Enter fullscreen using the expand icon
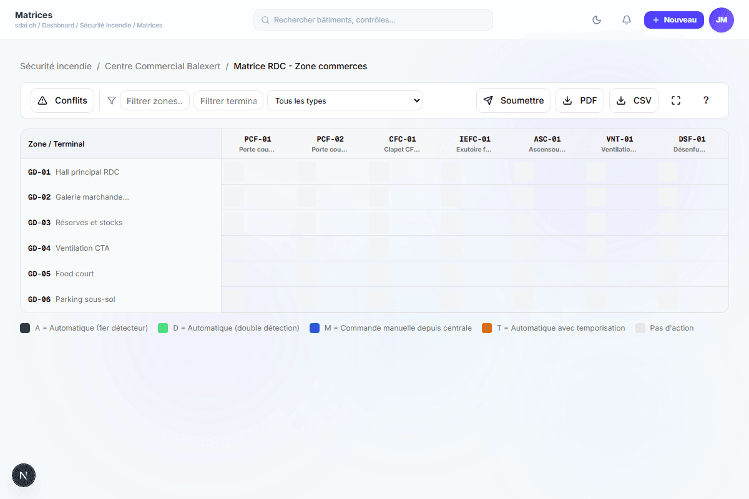The height and width of the screenshot is (499, 749). [x=676, y=100]
